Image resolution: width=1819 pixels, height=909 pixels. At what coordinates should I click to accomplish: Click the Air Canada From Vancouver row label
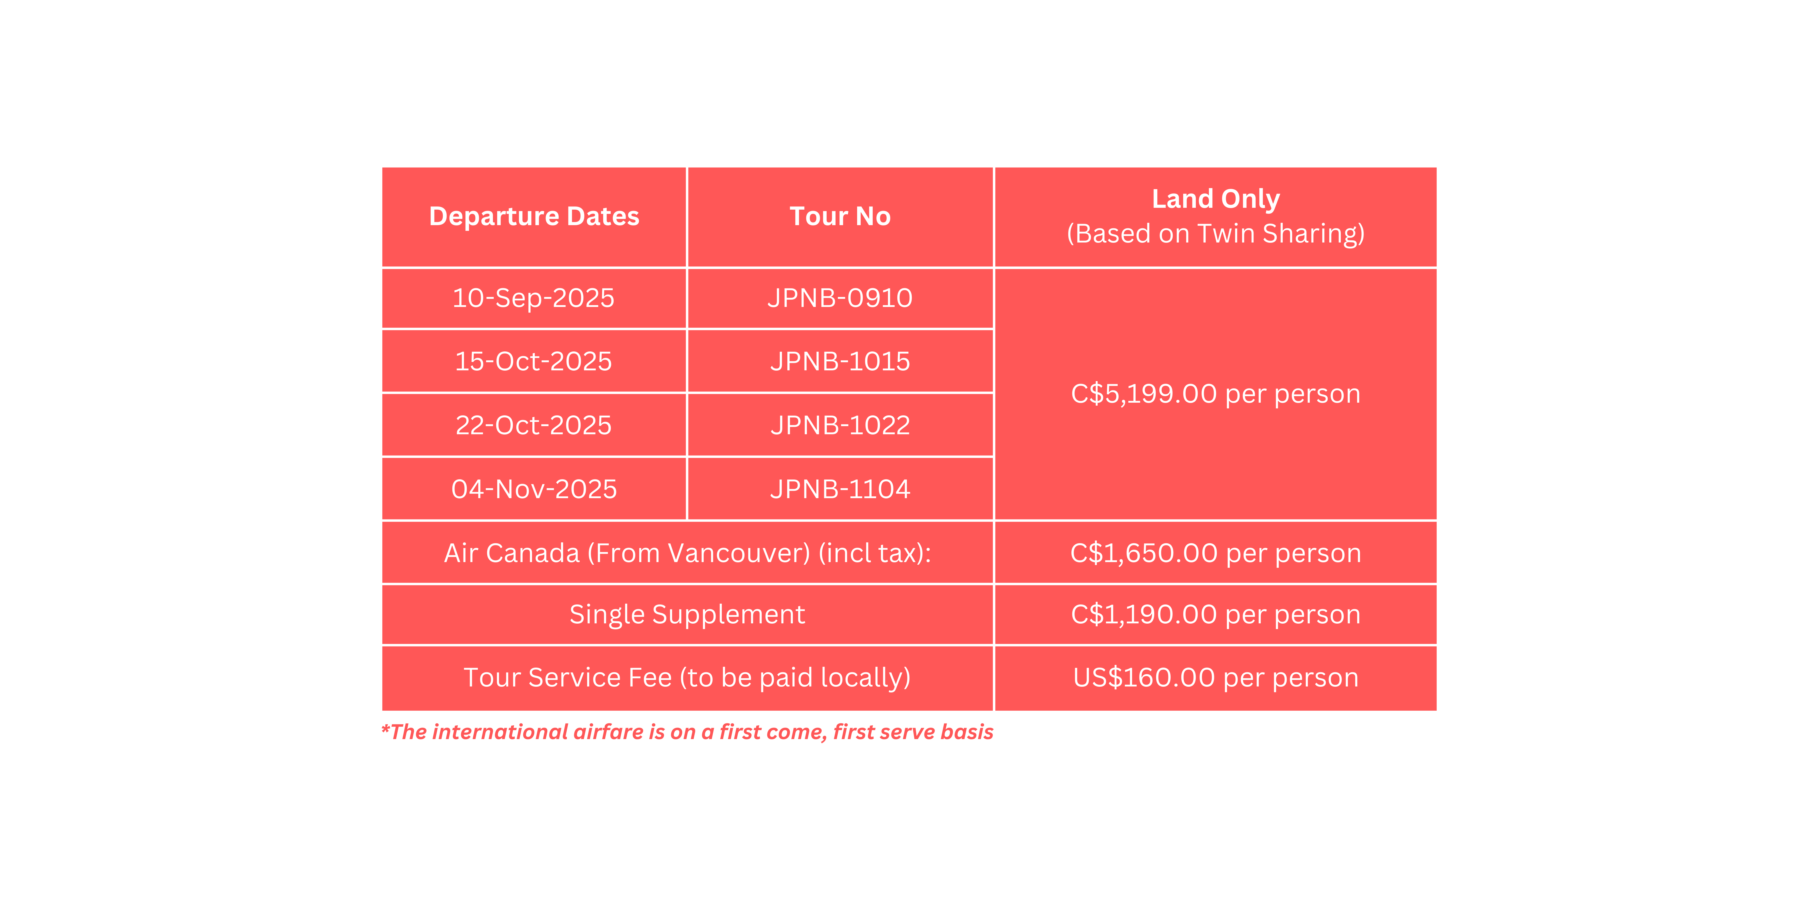click(x=687, y=553)
